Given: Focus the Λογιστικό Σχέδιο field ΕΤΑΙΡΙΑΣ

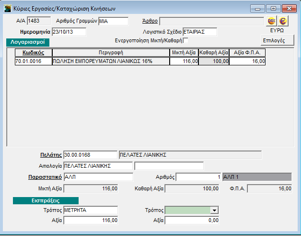Looking at the screenshot, I should tap(200, 32).
